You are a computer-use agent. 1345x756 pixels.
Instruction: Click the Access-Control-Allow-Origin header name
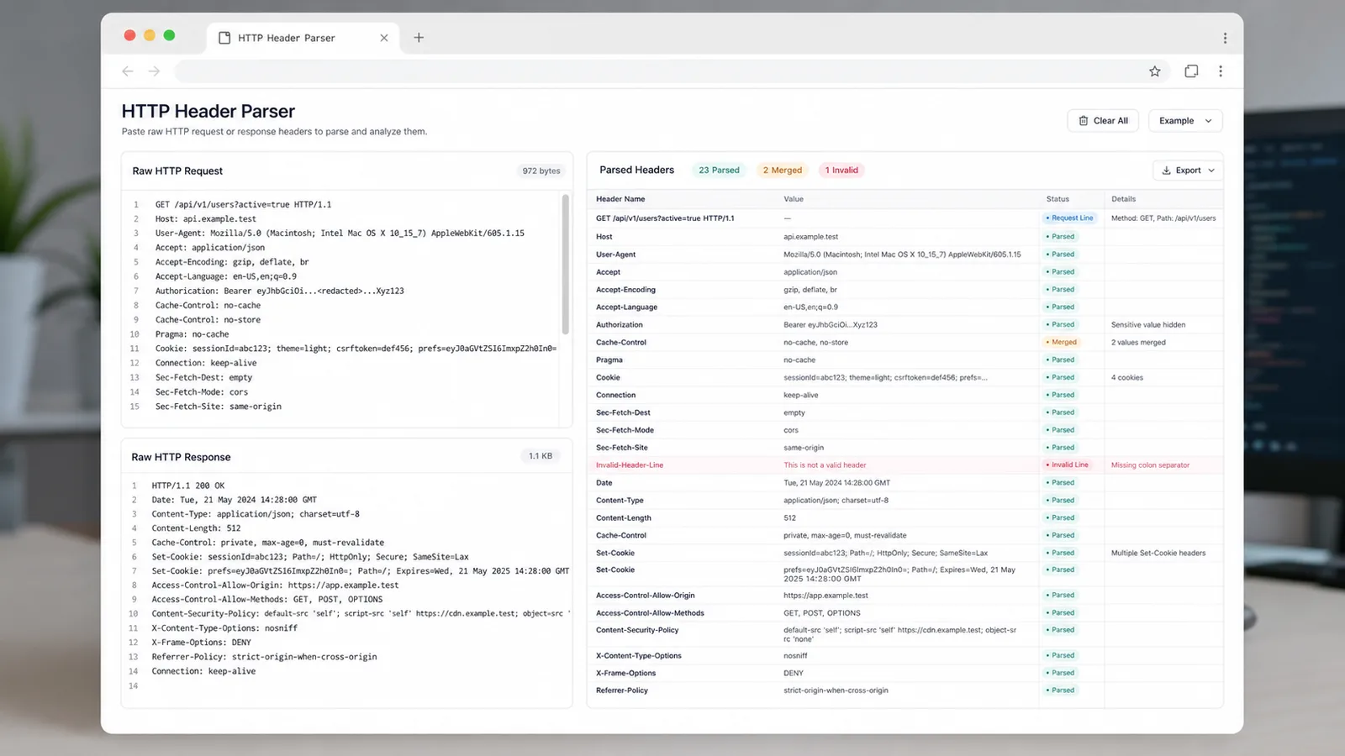646,596
